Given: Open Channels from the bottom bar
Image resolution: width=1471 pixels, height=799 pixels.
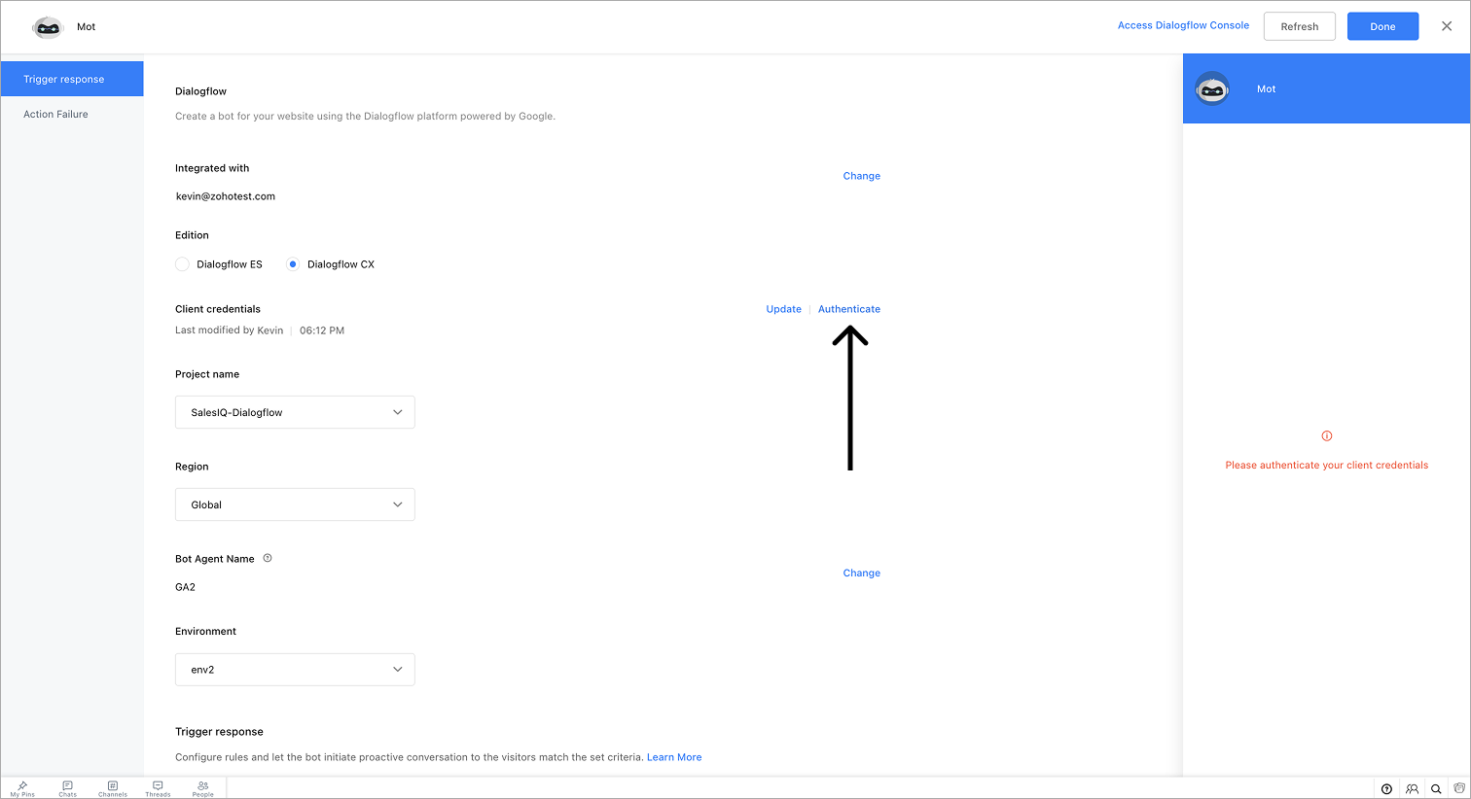Looking at the screenshot, I should [113, 788].
